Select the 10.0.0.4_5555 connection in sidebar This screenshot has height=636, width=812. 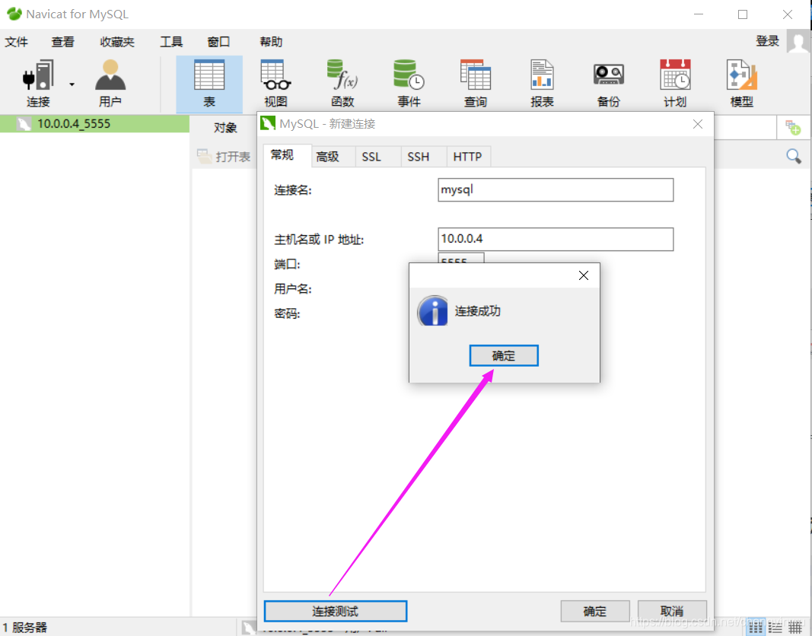coord(94,124)
